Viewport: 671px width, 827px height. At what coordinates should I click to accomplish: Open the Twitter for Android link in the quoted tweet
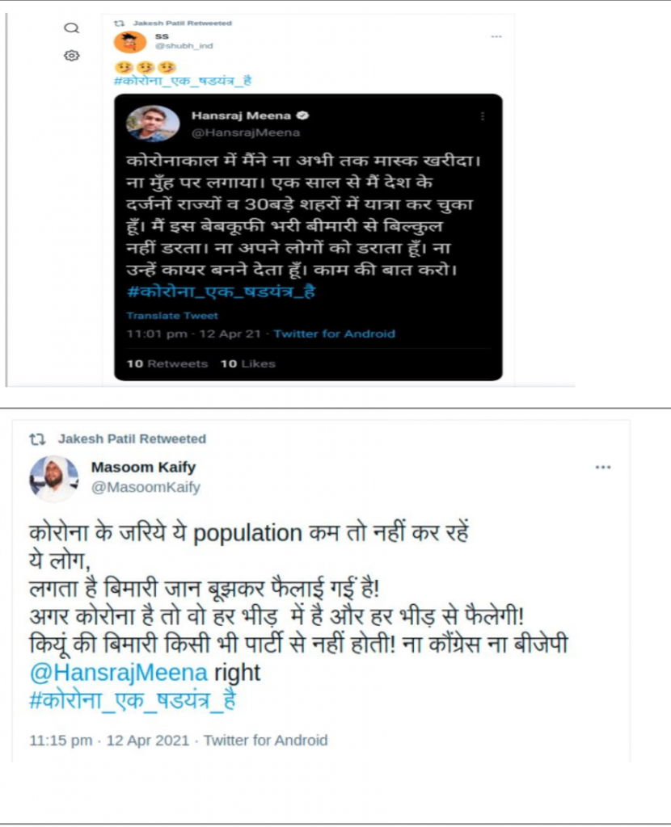(x=334, y=334)
